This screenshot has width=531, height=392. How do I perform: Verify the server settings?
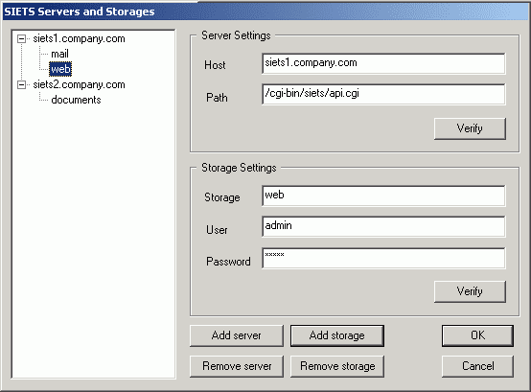point(470,128)
